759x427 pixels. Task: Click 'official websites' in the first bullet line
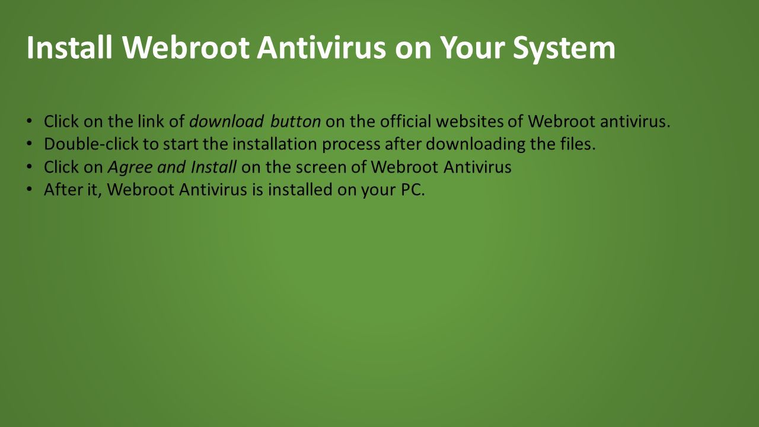coord(441,122)
